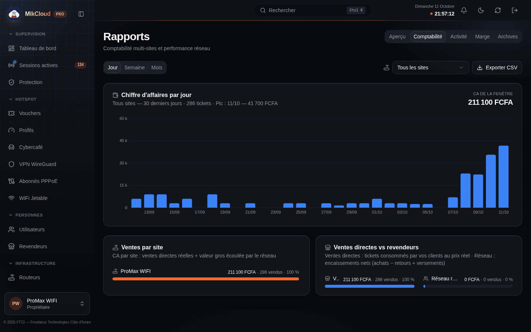
Task: Collapse the PERSONNES section
Action: point(25,215)
